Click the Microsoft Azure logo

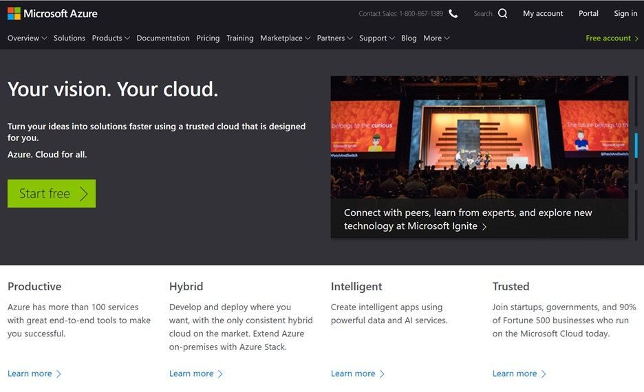pyautogui.click(x=52, y=14)
